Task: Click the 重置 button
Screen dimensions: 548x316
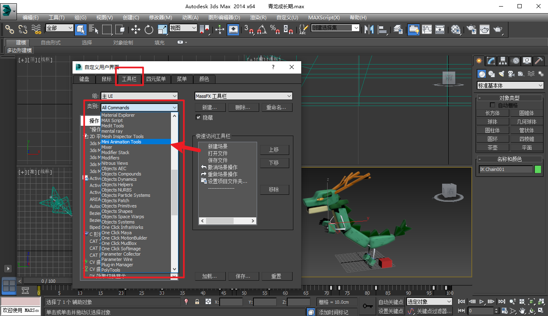Action: [x=276, y=276]
